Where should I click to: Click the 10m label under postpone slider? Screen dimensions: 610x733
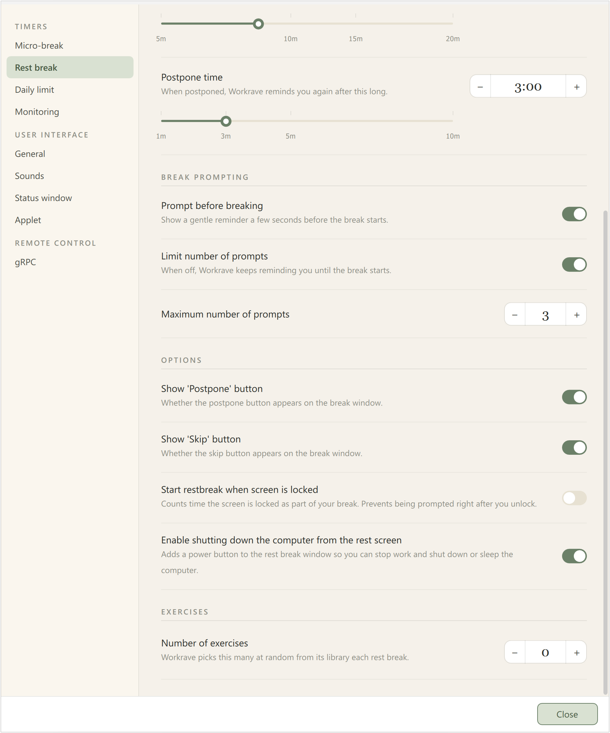(x=453, y=136)
